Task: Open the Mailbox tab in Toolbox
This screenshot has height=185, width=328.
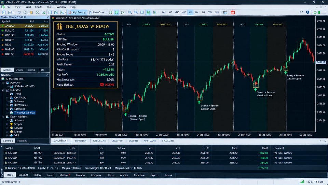Action: coord(65,175)
